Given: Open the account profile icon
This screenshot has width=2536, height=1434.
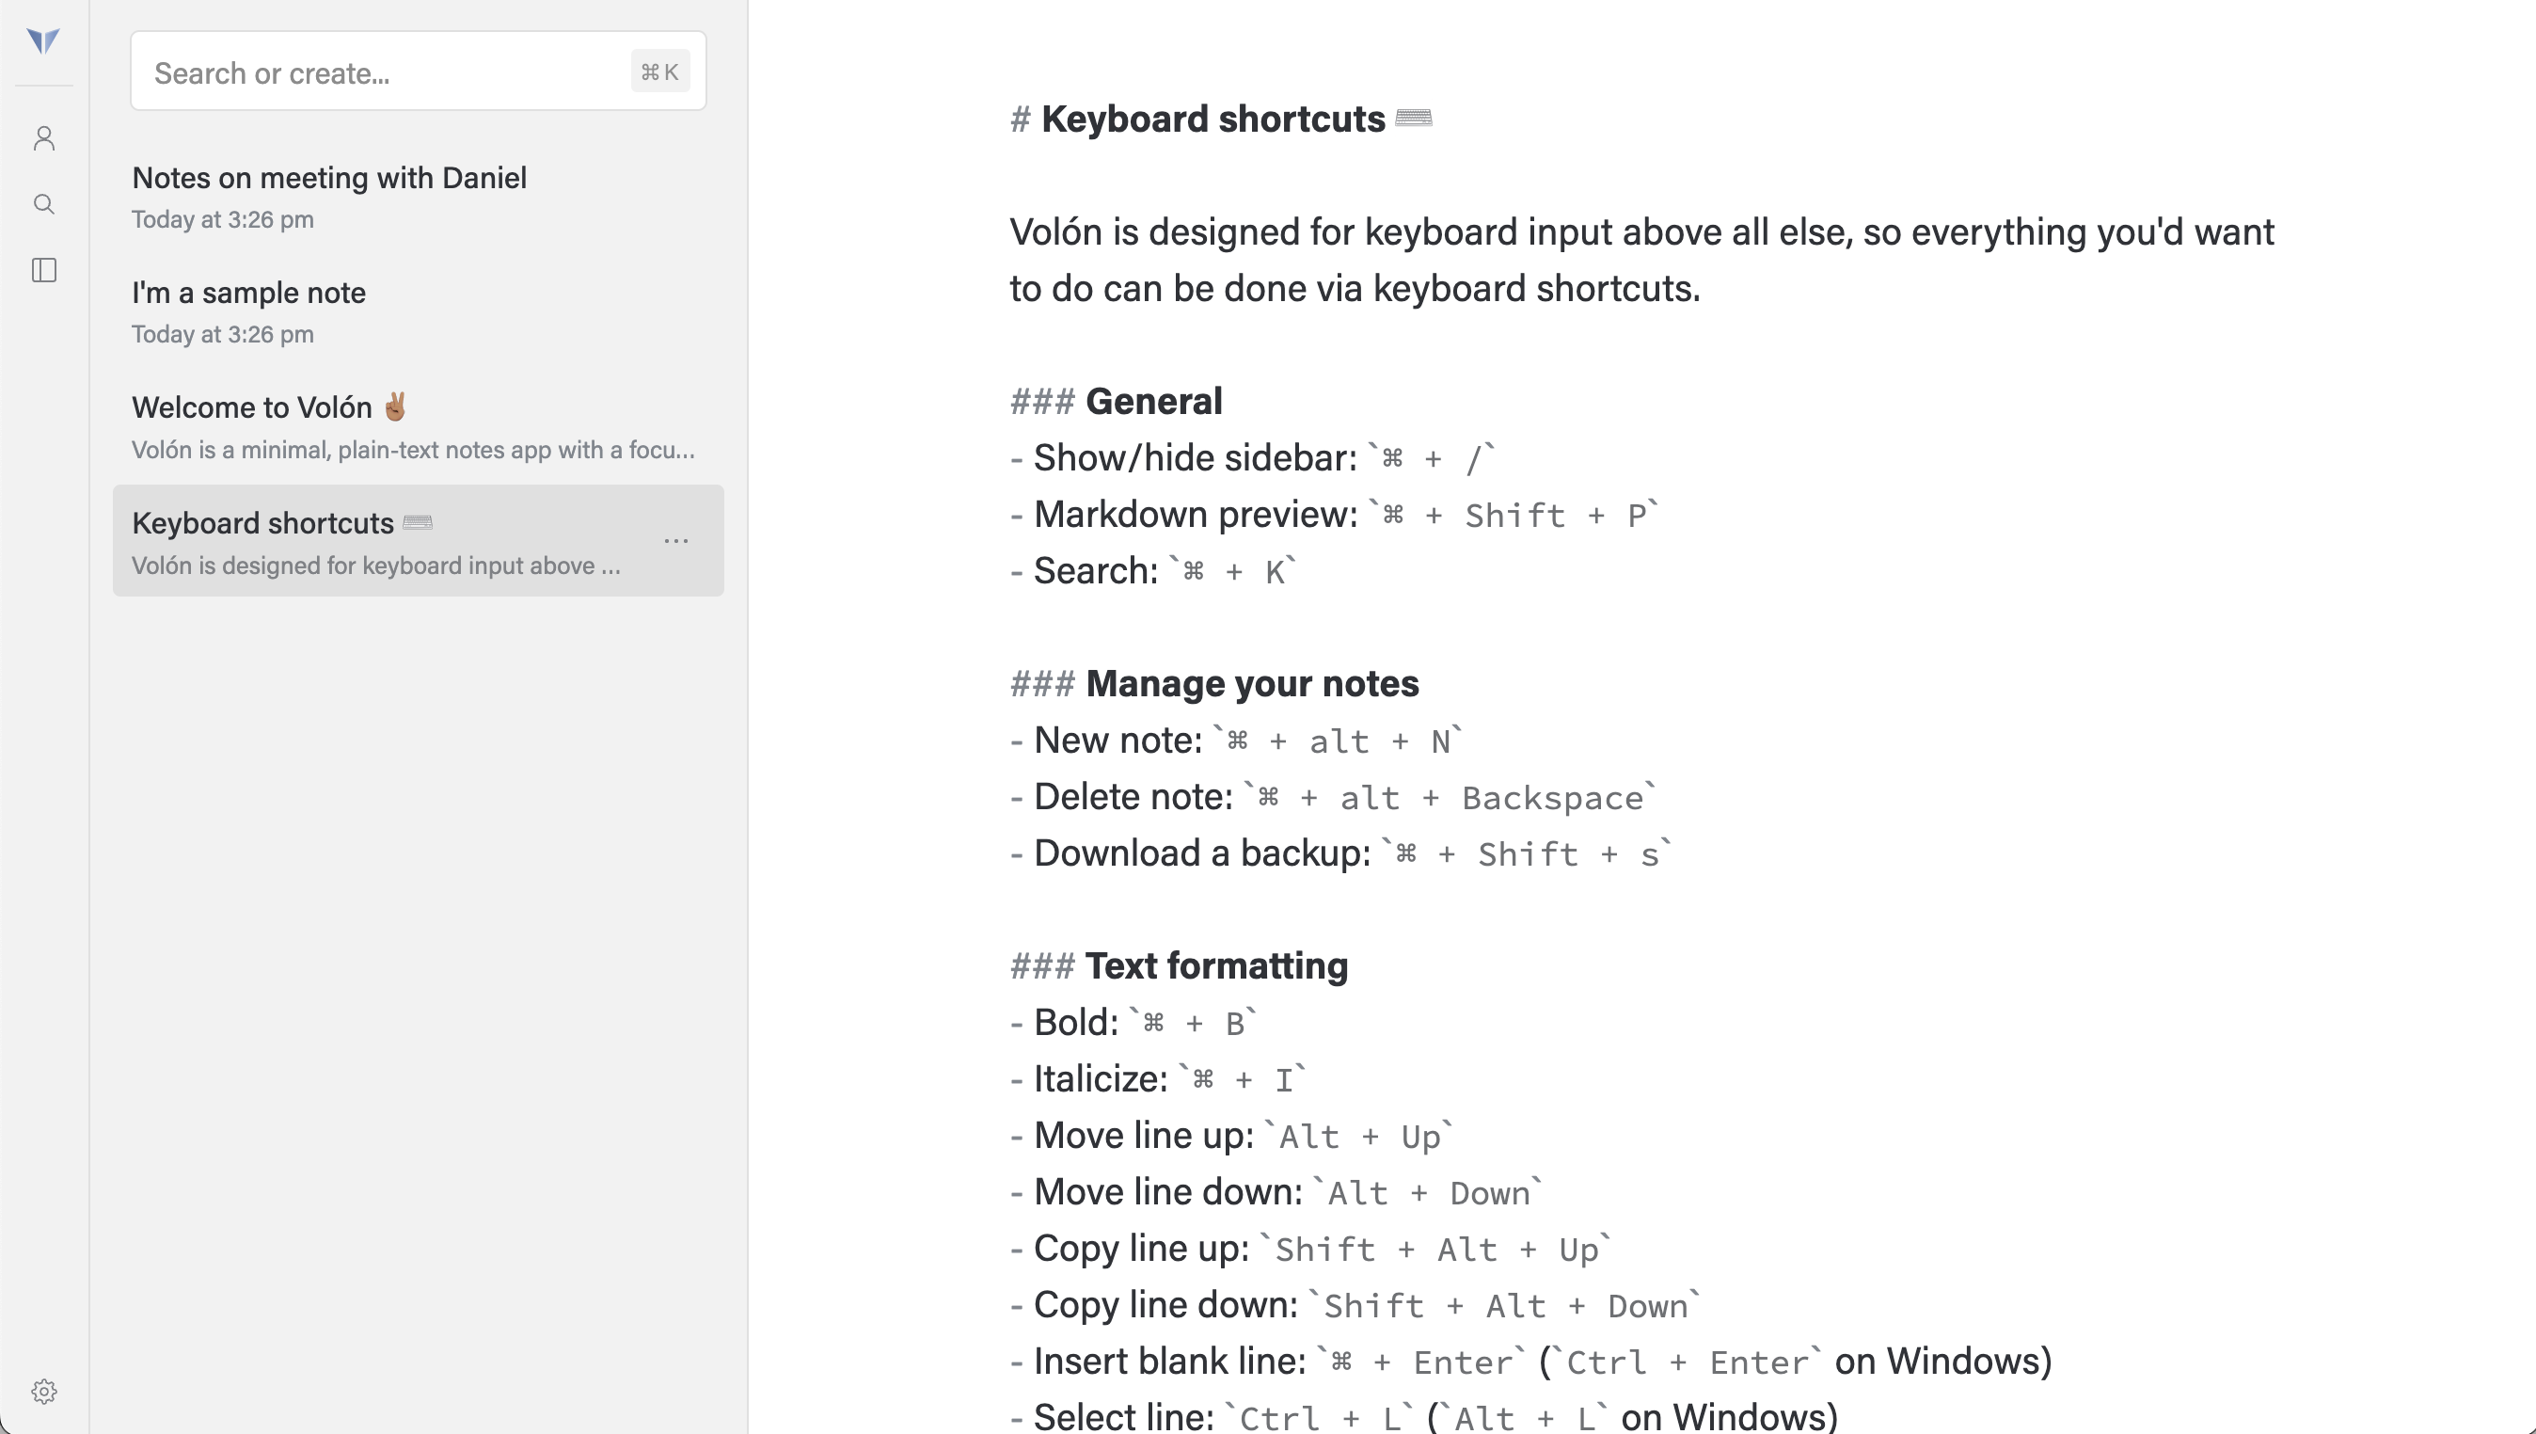Looking at the screenshot, I should point(43,138).
